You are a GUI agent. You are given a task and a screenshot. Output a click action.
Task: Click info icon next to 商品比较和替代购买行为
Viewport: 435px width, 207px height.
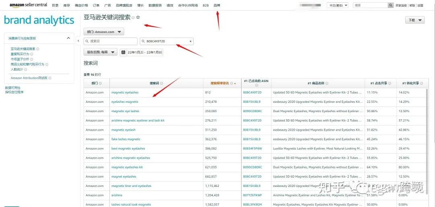pos(47,64)
